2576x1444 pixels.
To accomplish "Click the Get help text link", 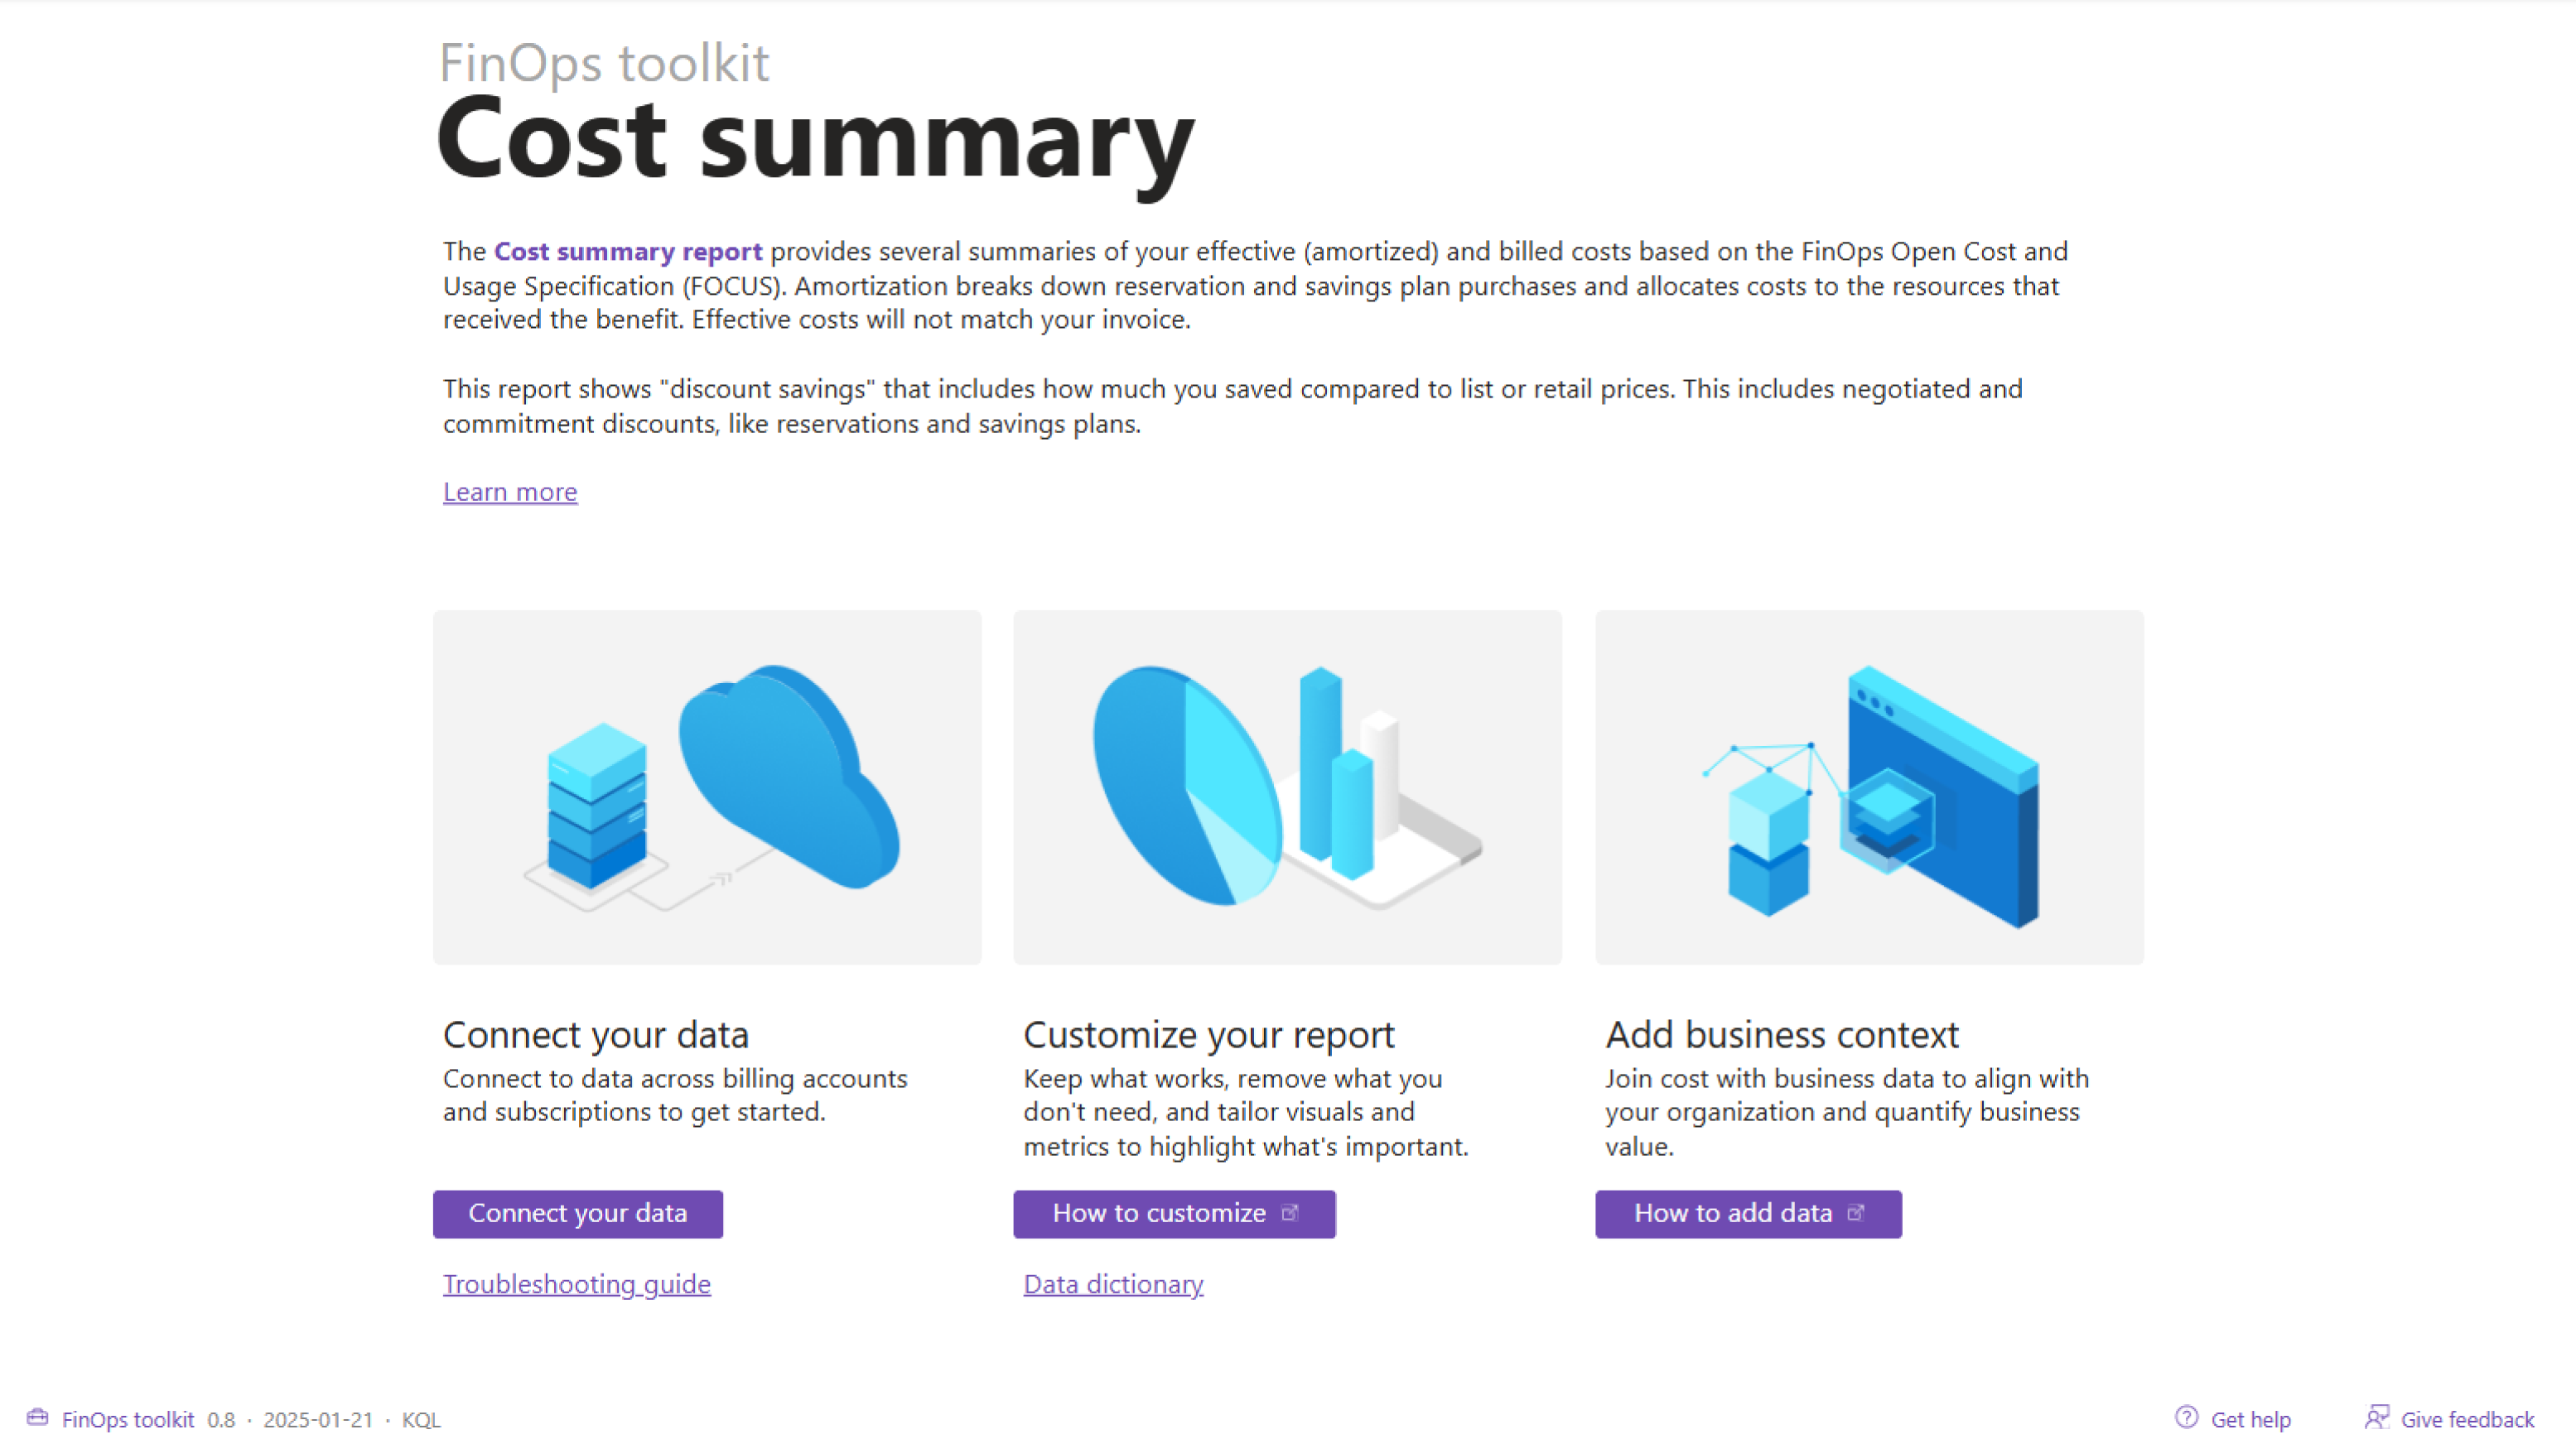I will click(2250, 1419).
